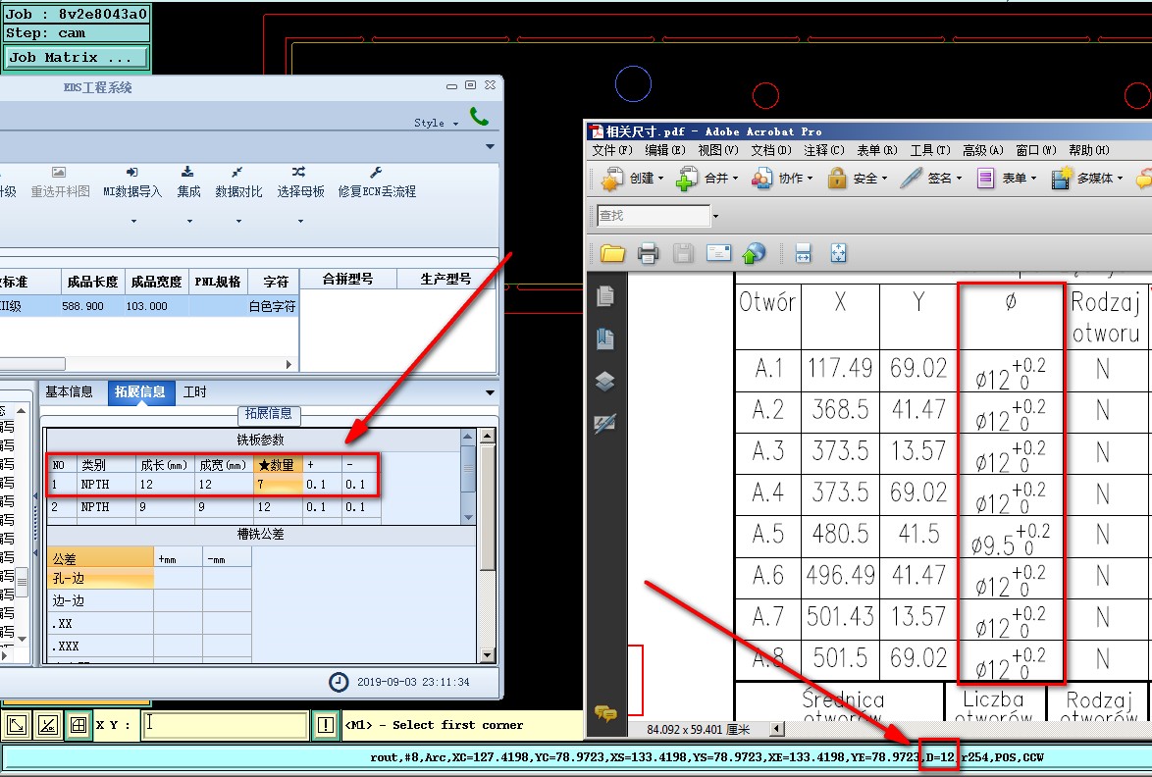Click the 选择母板 shuffle icon
Screen dimensions: 1152x777
[298, 172]
